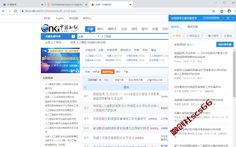Click the grid icon in collector header
236x147 pixels.
coord(228,18)
